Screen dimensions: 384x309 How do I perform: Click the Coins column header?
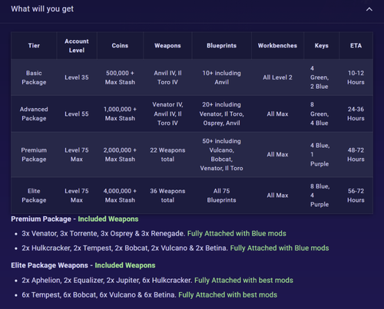point(120,45)
